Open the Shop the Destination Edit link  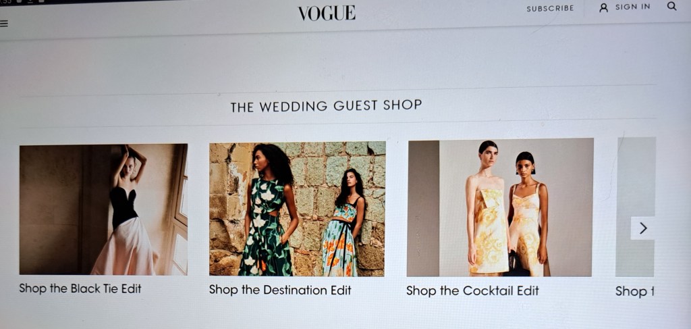(x=280, y=290)
